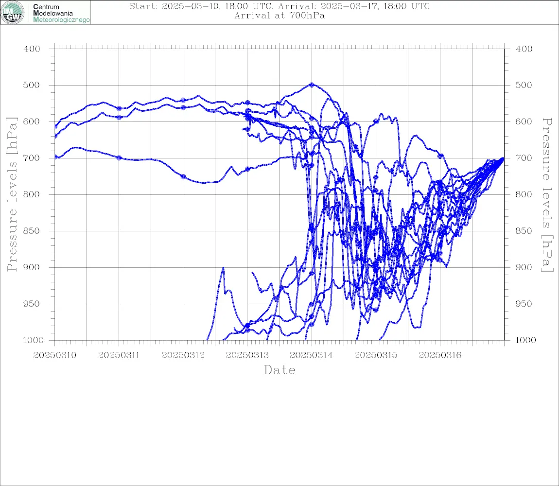Click the right axis 'Pressure levels [hPa]' label

[547, 195]
